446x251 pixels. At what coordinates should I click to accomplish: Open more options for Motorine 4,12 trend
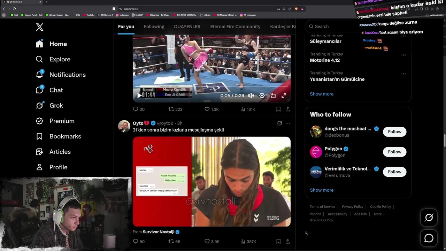(403, 55)
